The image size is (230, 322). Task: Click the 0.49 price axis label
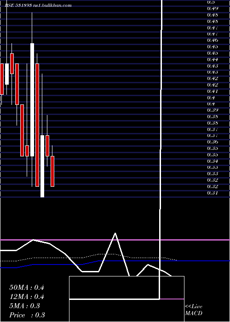pyautogui.click(x=213, y=8)
